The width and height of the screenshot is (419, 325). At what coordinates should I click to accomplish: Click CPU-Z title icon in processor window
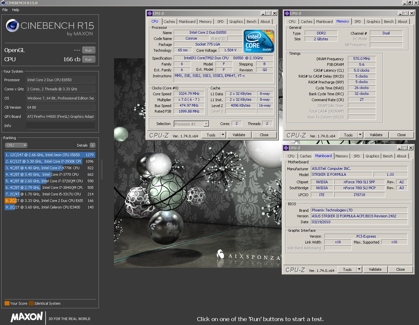[x=149, y=13]
